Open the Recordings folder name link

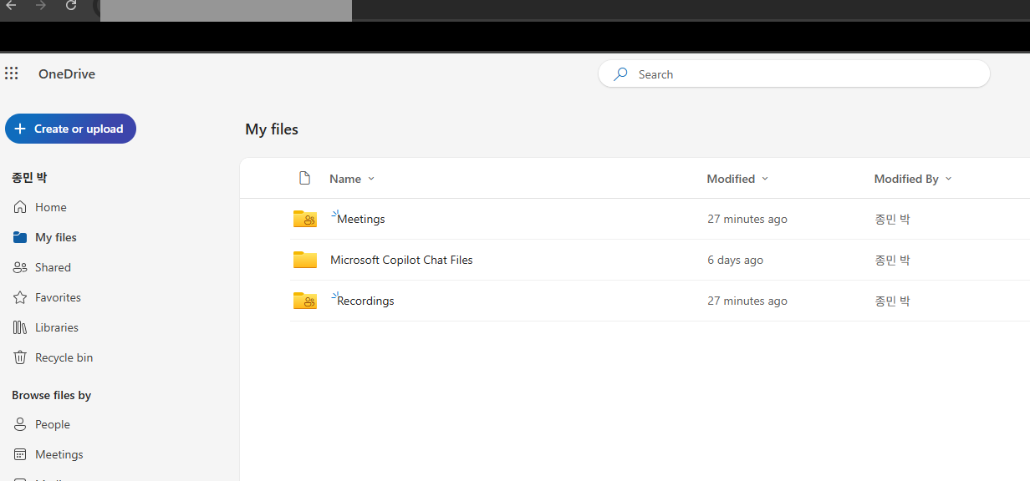coord(365,301)
